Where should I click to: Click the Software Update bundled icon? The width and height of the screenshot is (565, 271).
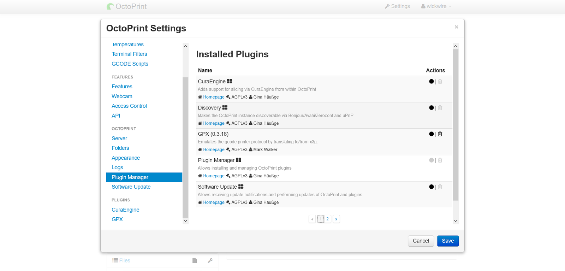241,187
